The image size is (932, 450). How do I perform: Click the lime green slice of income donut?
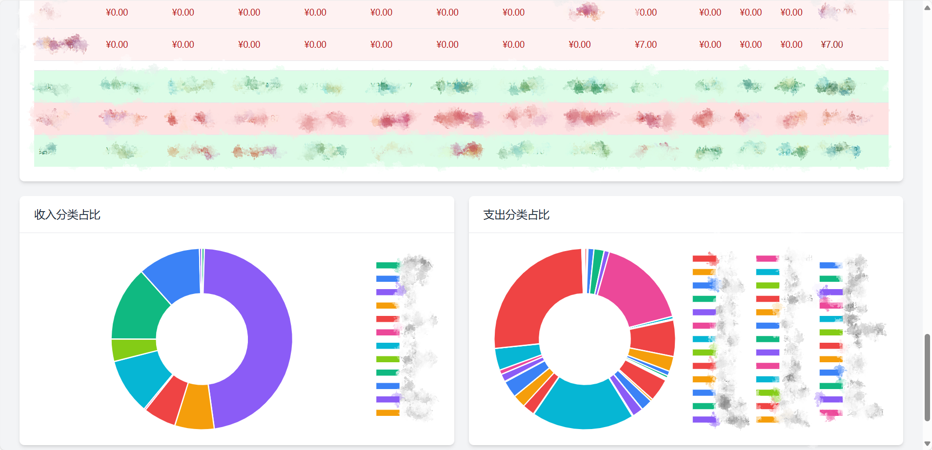(x=134, y=350)
